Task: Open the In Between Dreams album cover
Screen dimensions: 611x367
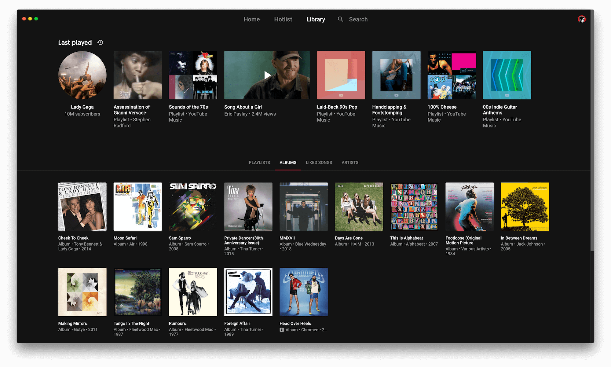Action: click(525, 207)
